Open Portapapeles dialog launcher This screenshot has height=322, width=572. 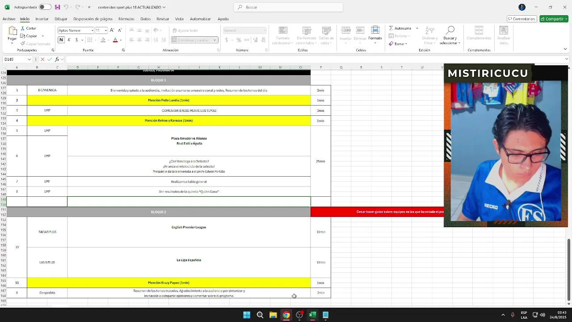tap(53, 50)
